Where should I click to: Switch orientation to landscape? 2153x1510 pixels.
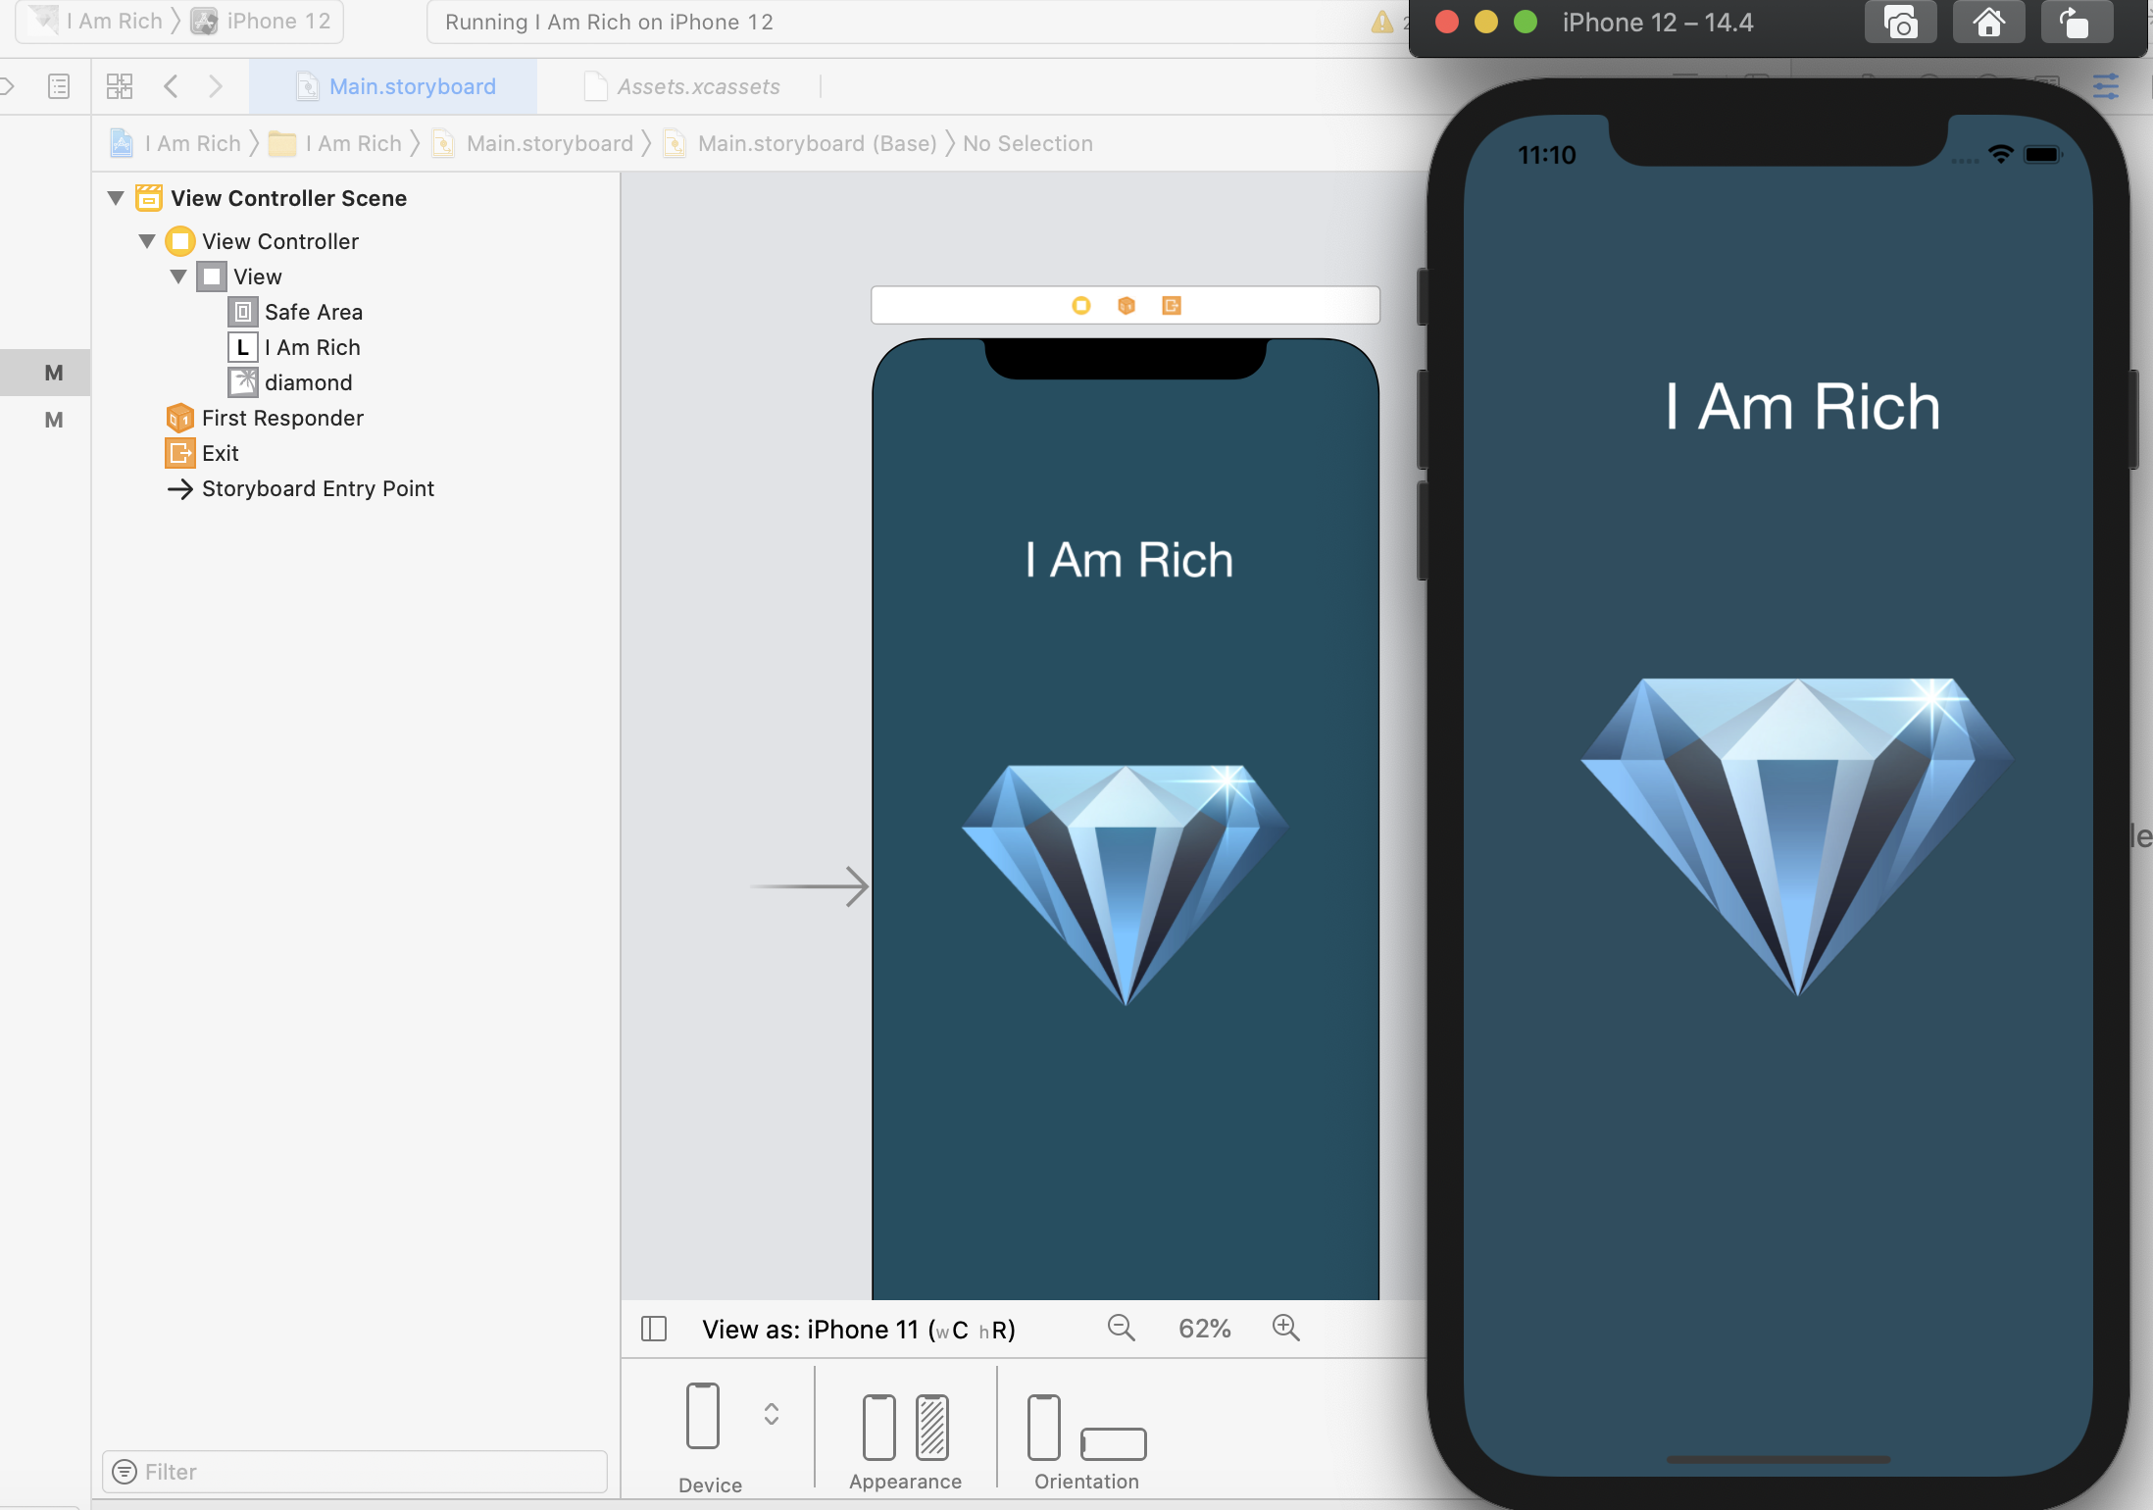(x=1113, y=1443)
